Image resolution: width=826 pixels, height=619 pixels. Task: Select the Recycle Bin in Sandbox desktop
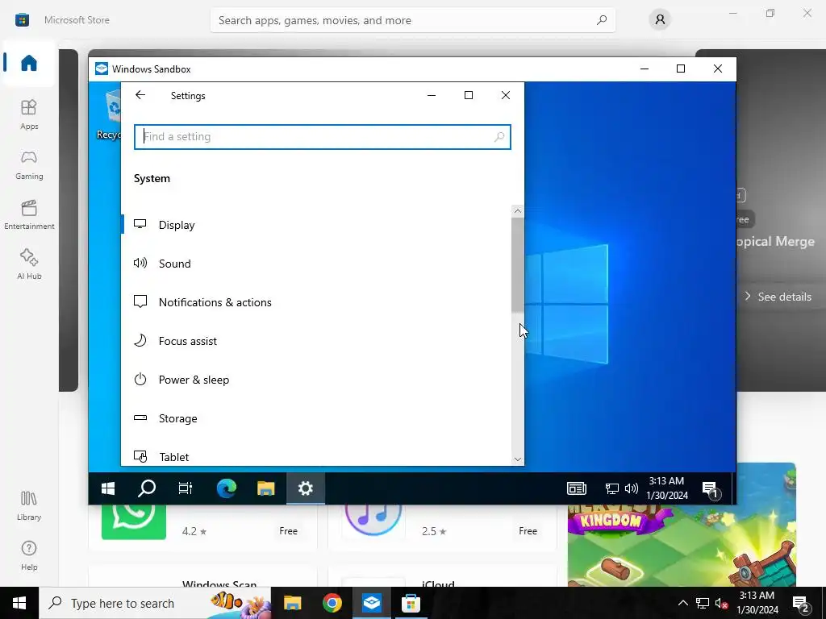click(109, 114)
